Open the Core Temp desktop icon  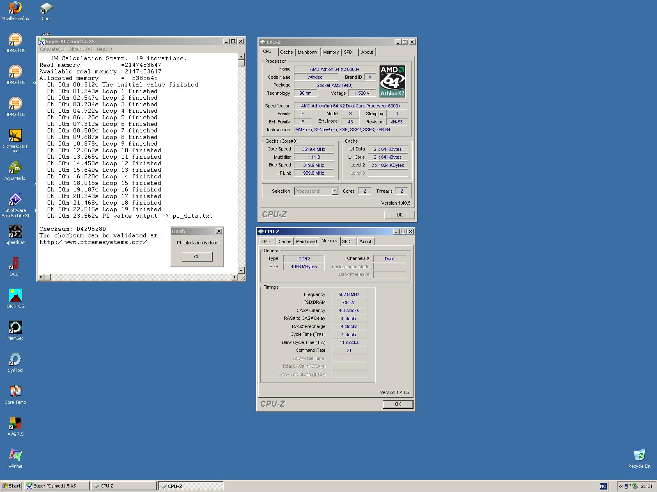pyautogui.click(x=15, y=395)
